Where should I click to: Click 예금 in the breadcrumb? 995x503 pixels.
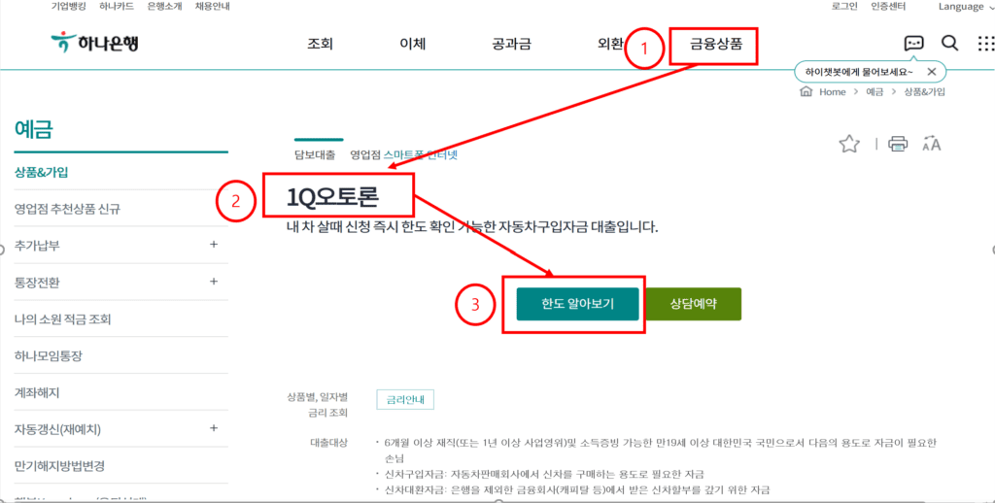pos(875,92)
